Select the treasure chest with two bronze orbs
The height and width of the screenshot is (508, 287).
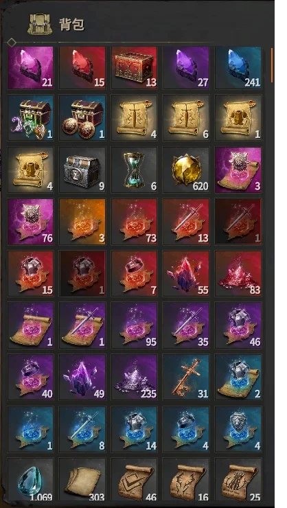pyautogui.click(x=82, y=118)
